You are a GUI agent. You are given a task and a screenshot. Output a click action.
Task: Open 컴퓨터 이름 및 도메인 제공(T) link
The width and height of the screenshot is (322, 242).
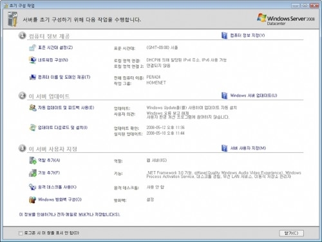(x=64, y=77)
